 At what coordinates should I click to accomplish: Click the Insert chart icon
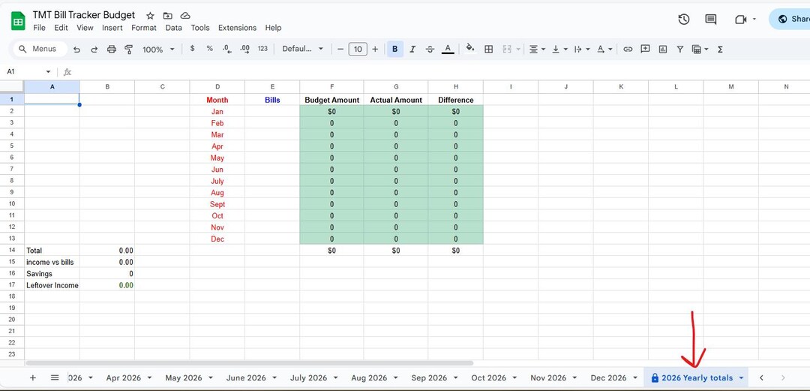[663, 49]
